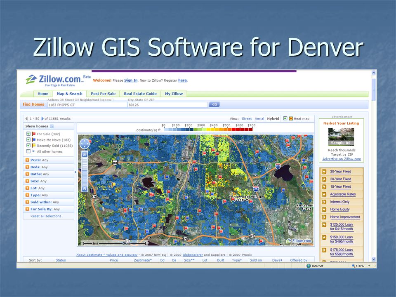
Task: Zoom in with the map plus magnifier
Action: (x=85, y=154)
